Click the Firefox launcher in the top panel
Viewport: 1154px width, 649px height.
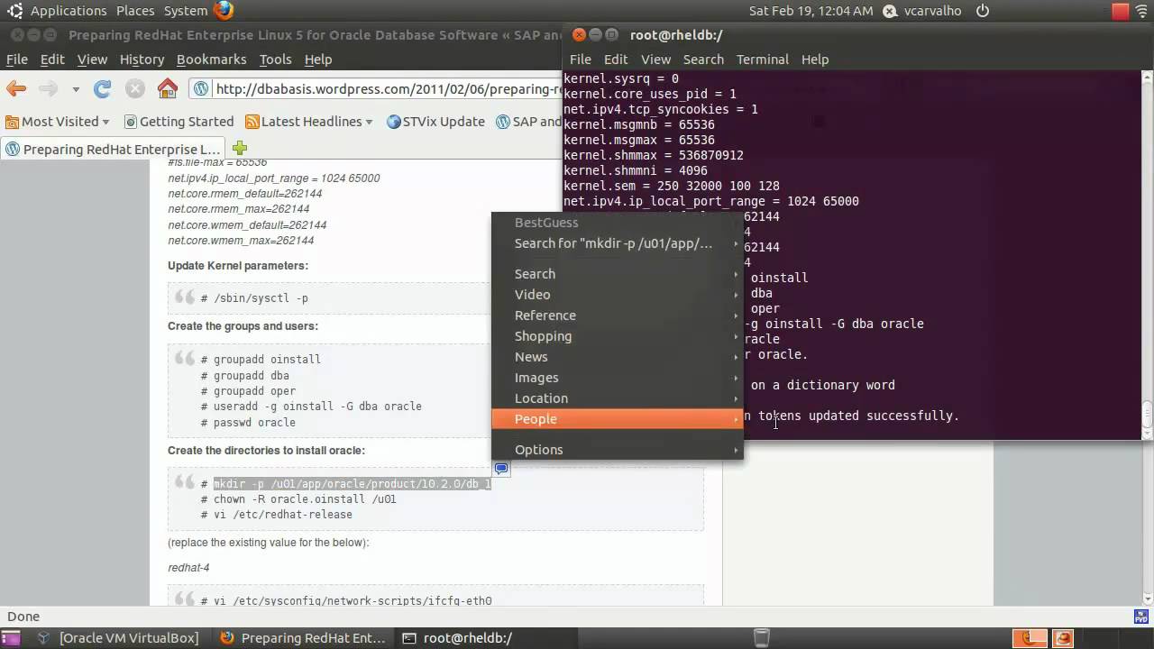point(224,11)
